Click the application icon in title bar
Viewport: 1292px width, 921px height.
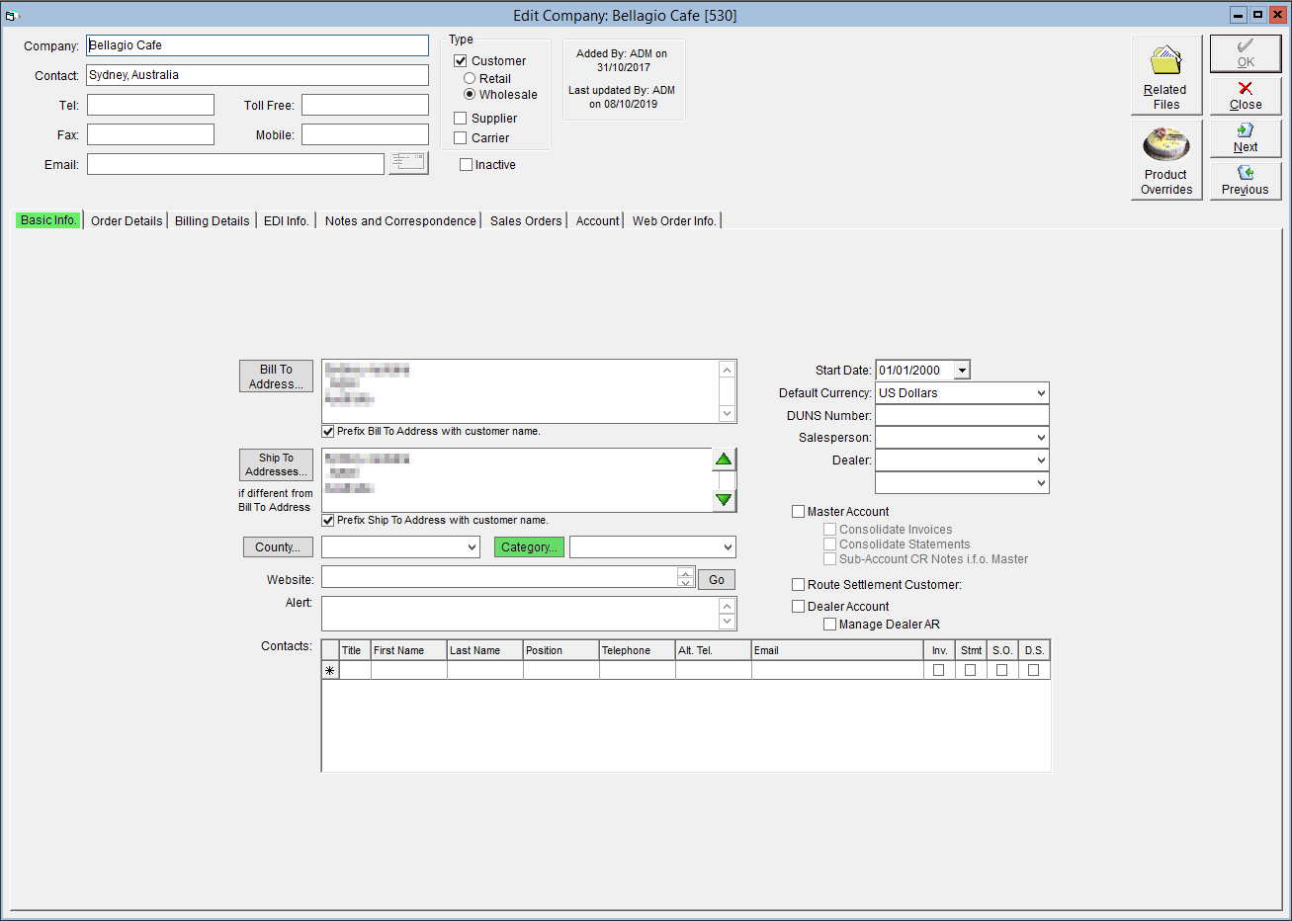12,15
